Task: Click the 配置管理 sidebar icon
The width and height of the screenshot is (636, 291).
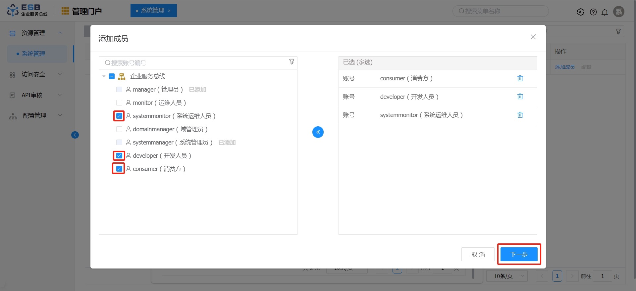Action: (x=13, y=116)
